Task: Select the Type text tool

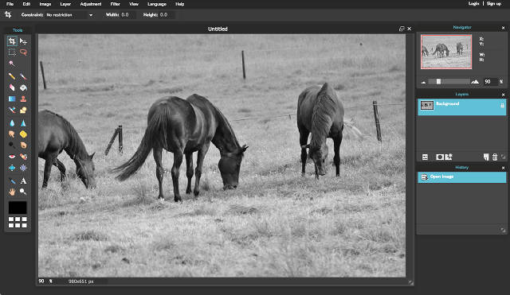Action: click(x=23, y=180)
